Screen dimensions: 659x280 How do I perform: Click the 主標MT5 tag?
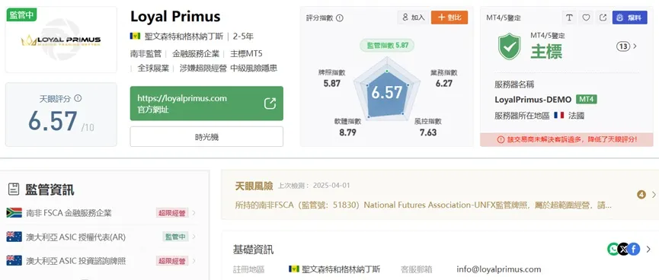pyautogui.click(x=246, y=54)
